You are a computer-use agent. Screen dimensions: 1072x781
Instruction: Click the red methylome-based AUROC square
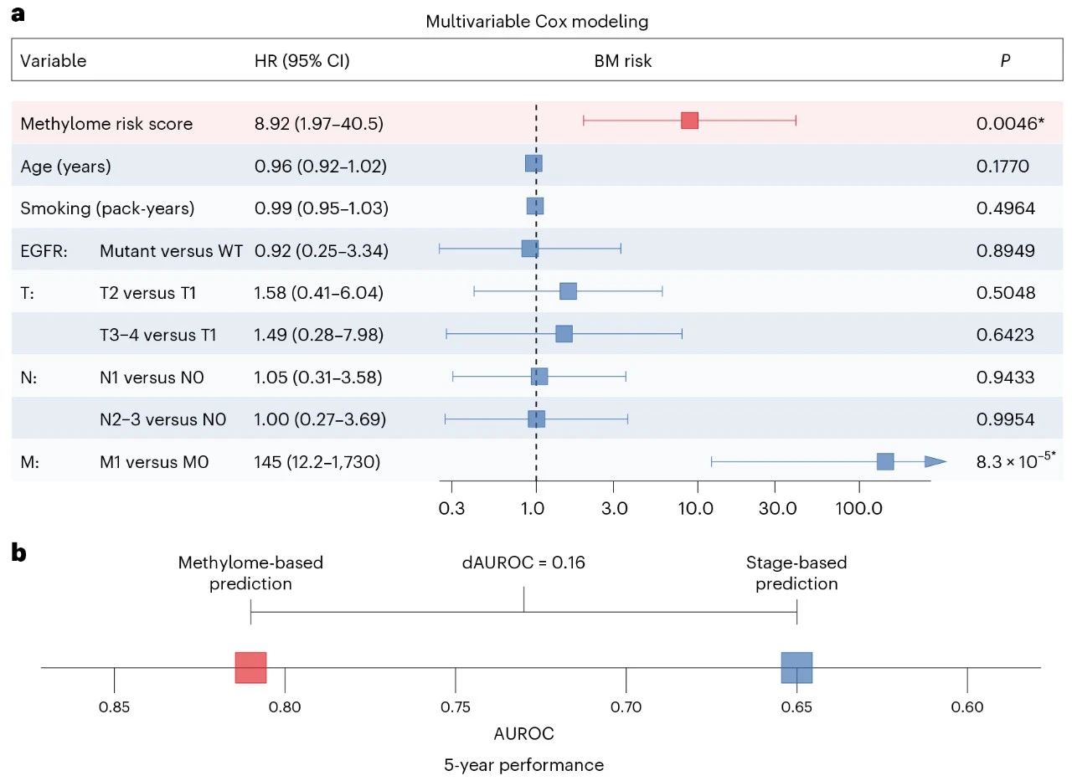tap(250, 668)
